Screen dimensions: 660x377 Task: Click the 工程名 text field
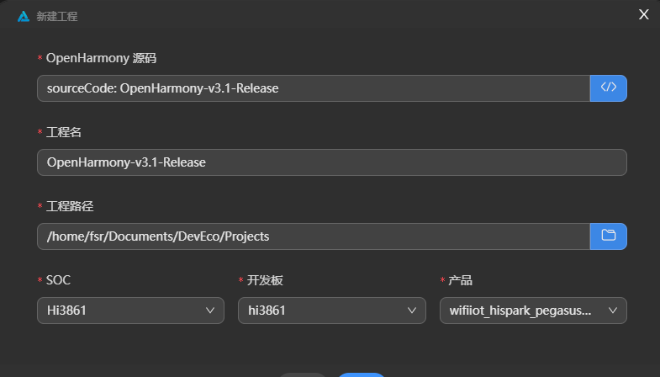332,162
